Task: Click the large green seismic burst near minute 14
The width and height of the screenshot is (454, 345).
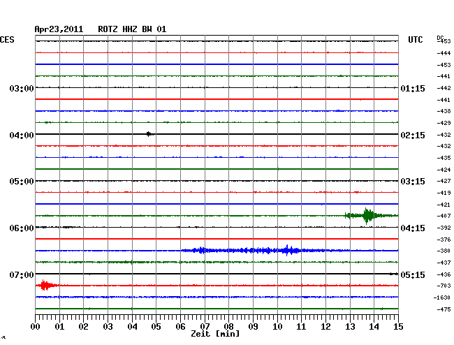Action: (367, 216)
